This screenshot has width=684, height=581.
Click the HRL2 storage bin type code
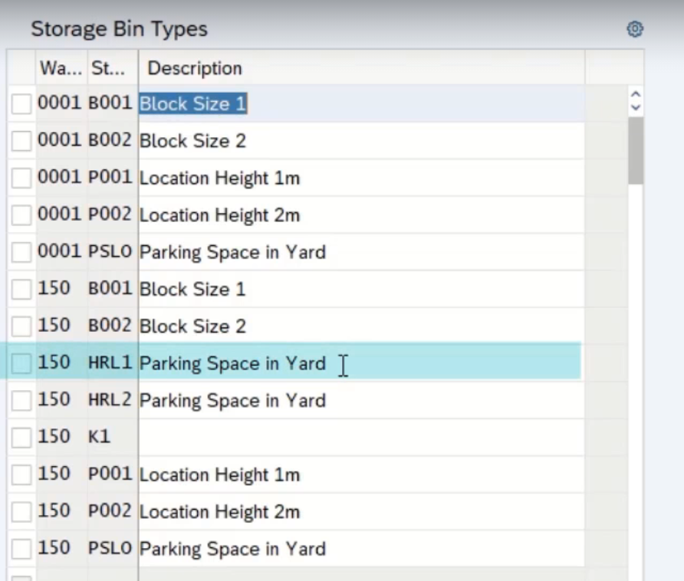[110, 399]
